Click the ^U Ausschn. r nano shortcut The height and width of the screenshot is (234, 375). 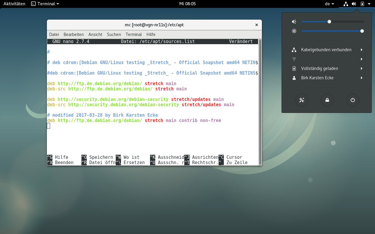pos(167,163)
